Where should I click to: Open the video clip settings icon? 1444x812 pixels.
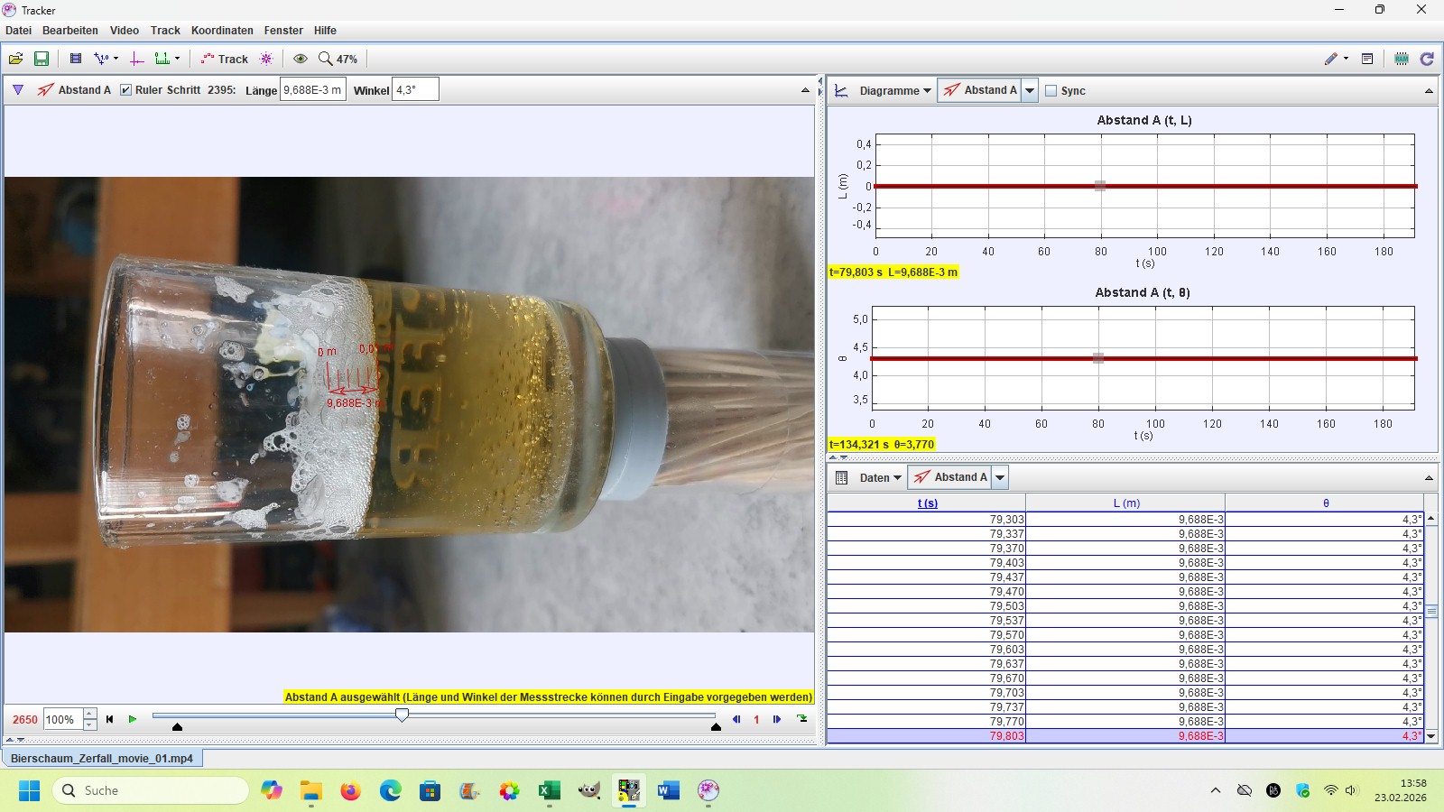tap(76, 59)
